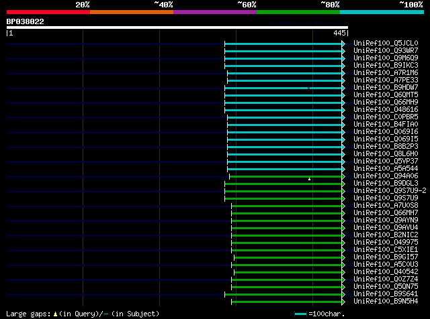Screen dimensions: 430x319
Task: Select the UniRef100_Q5QN75 label
Action: pyautogui.click(x=386, y=287)
